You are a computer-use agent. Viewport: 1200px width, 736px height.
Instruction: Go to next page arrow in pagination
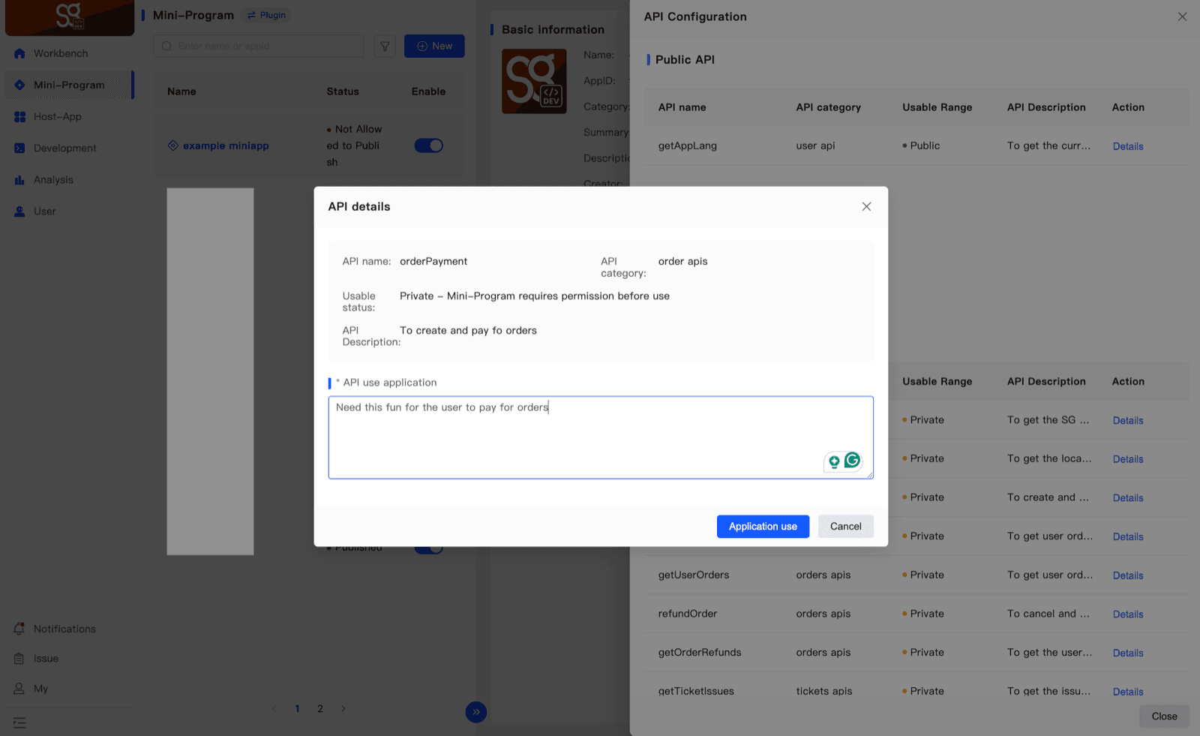coord(343,708)
